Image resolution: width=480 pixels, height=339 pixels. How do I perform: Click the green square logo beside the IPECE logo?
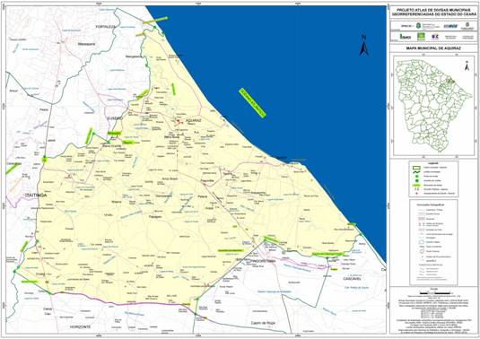[x=422, y=36]
